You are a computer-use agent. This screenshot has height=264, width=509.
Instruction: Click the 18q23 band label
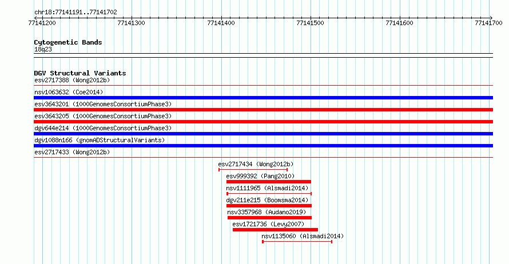pos(43,50)
